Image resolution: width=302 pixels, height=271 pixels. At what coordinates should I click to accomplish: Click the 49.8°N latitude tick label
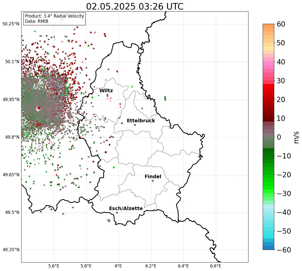tap(12, 137)
